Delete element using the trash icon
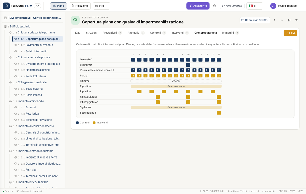This screenshot has width=306, height=194. pyautogui.click(x=296, y=20)
